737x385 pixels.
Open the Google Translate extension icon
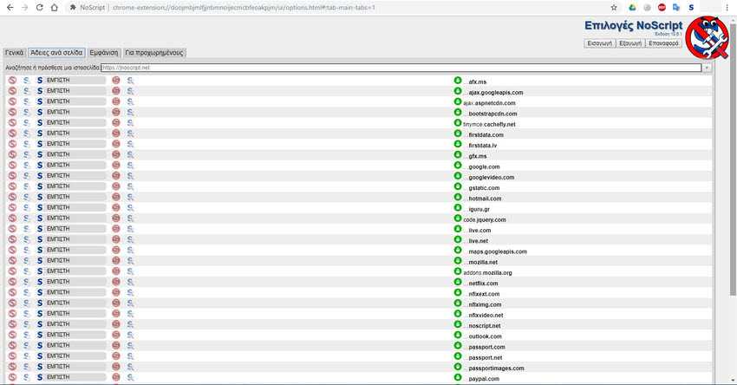point(676,8)
